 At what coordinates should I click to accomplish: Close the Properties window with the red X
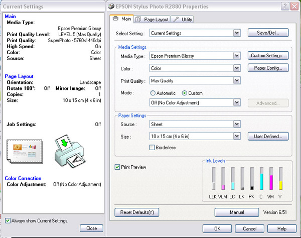(x=294, y=7)
